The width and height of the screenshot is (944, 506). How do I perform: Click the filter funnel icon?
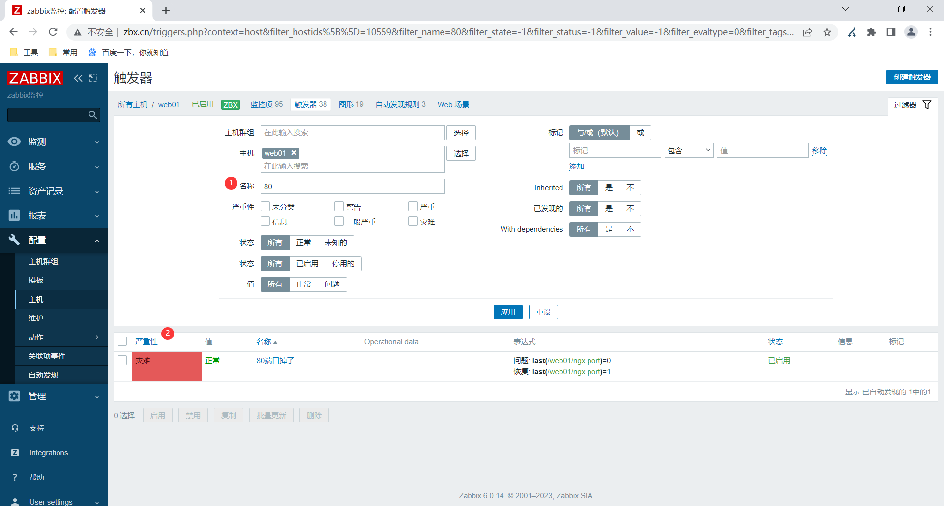[927, 105]
